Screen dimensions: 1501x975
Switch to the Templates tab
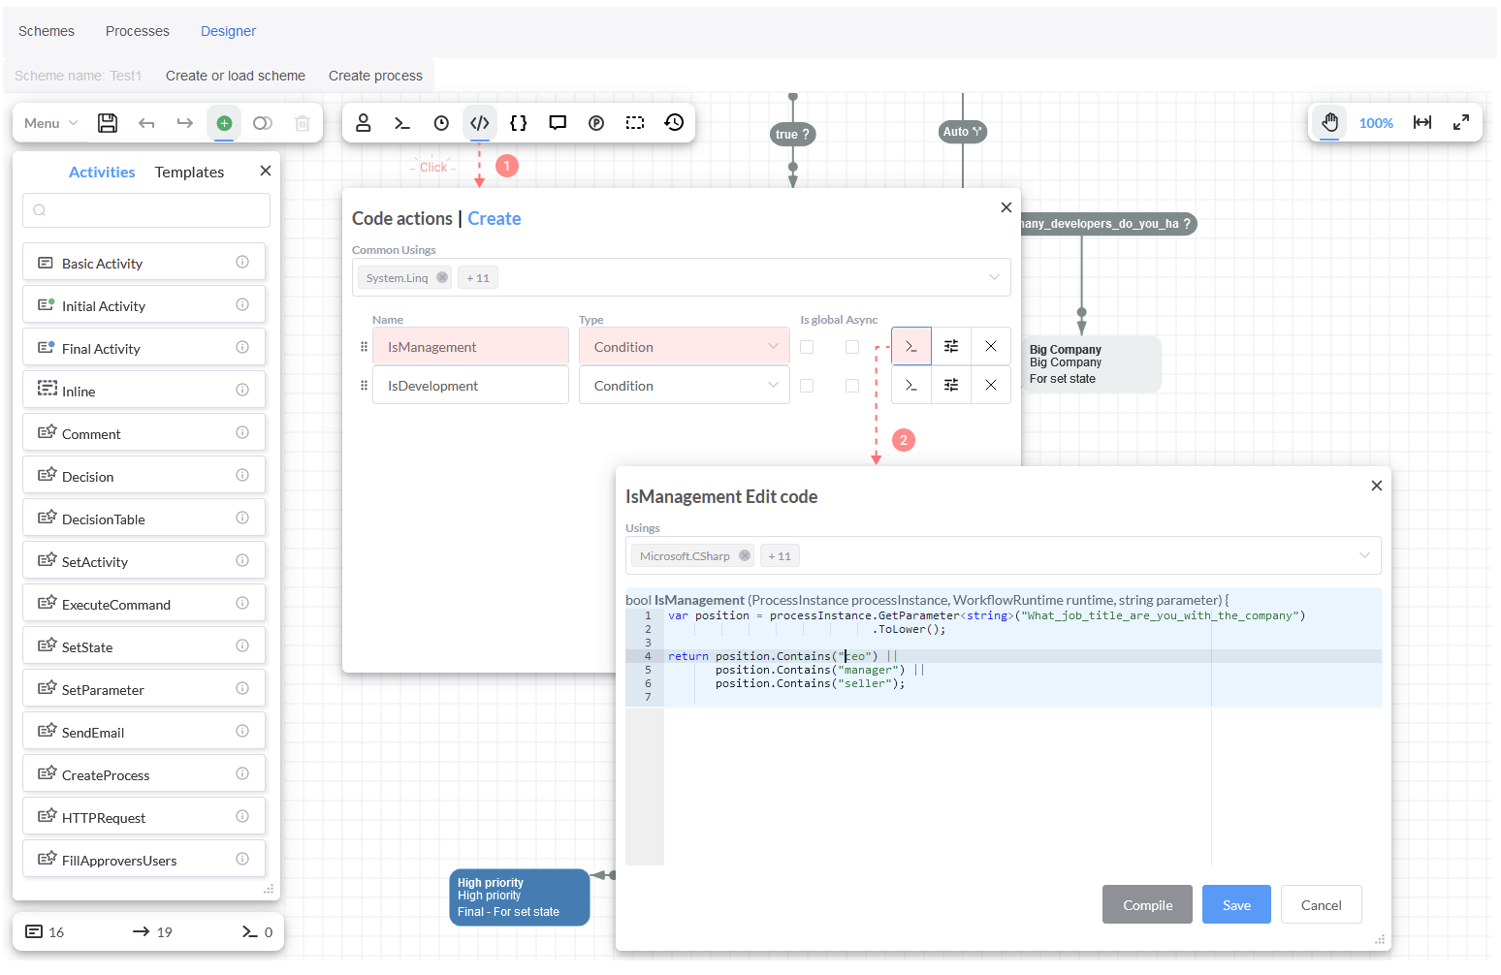[x=189, y=173]
